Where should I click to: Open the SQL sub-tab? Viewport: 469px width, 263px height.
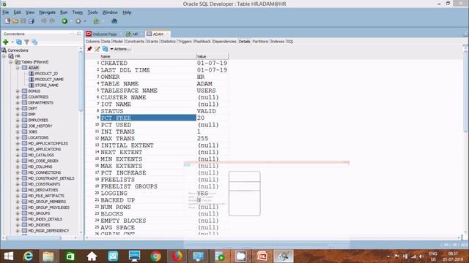(x=290, y=42)
